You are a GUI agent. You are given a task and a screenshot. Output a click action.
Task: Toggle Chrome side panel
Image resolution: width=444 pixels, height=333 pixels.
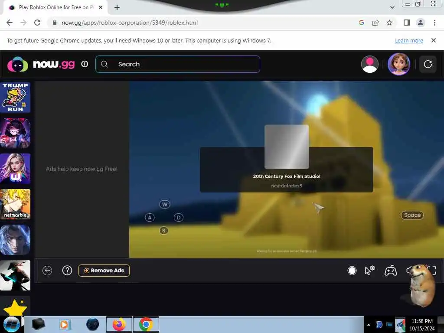[x=407, y=23]
